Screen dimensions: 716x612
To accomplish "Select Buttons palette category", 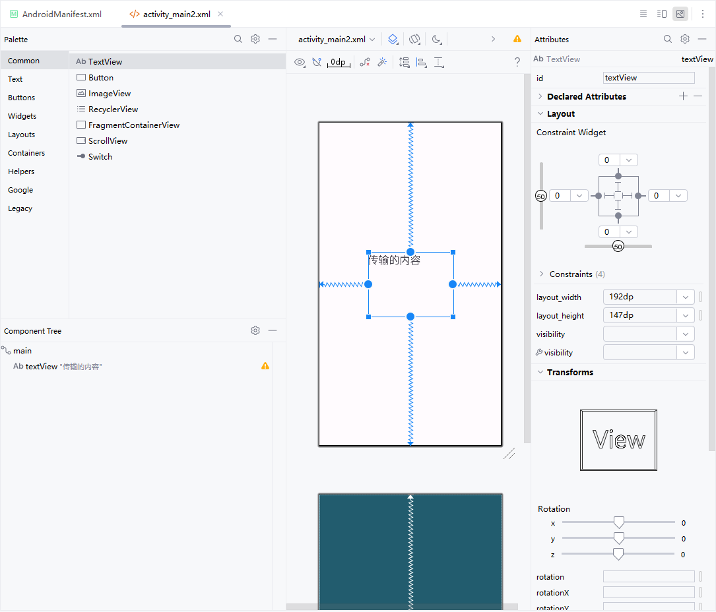I will [x=35, y=97].
